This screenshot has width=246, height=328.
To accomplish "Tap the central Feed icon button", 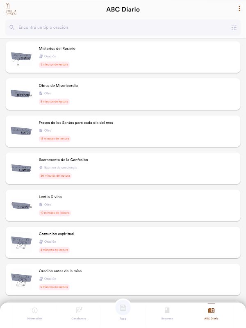I will coord(123,307).
